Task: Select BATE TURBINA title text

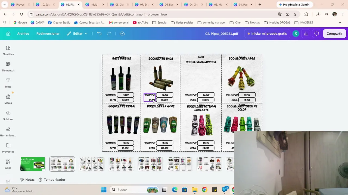Action: click(122, 58)
